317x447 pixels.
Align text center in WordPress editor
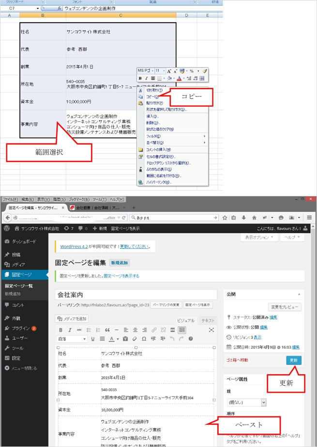(135, 330)
